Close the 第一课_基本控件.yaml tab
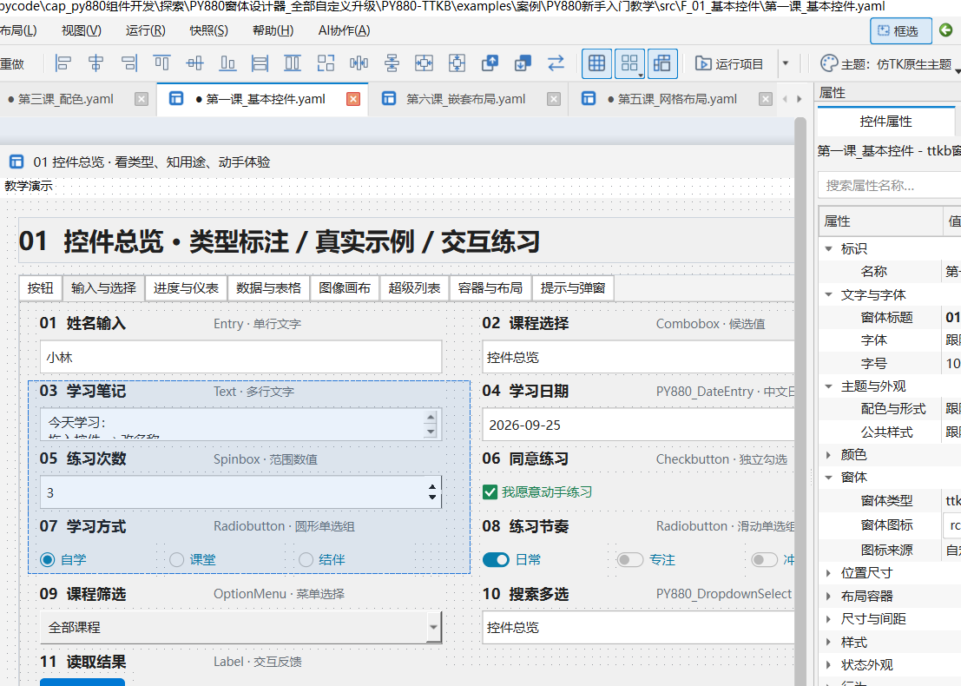 tap(353, 99)
